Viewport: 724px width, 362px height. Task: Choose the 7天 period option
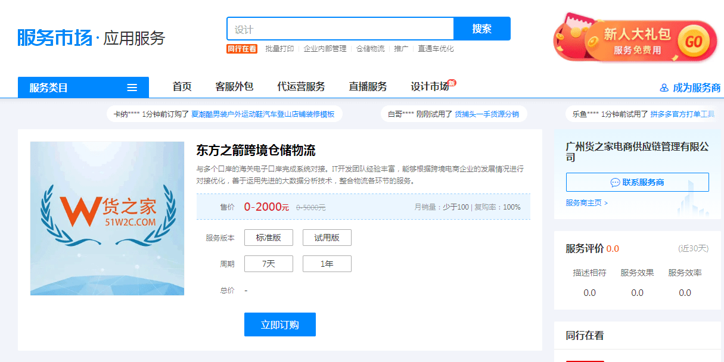(269, 264)
